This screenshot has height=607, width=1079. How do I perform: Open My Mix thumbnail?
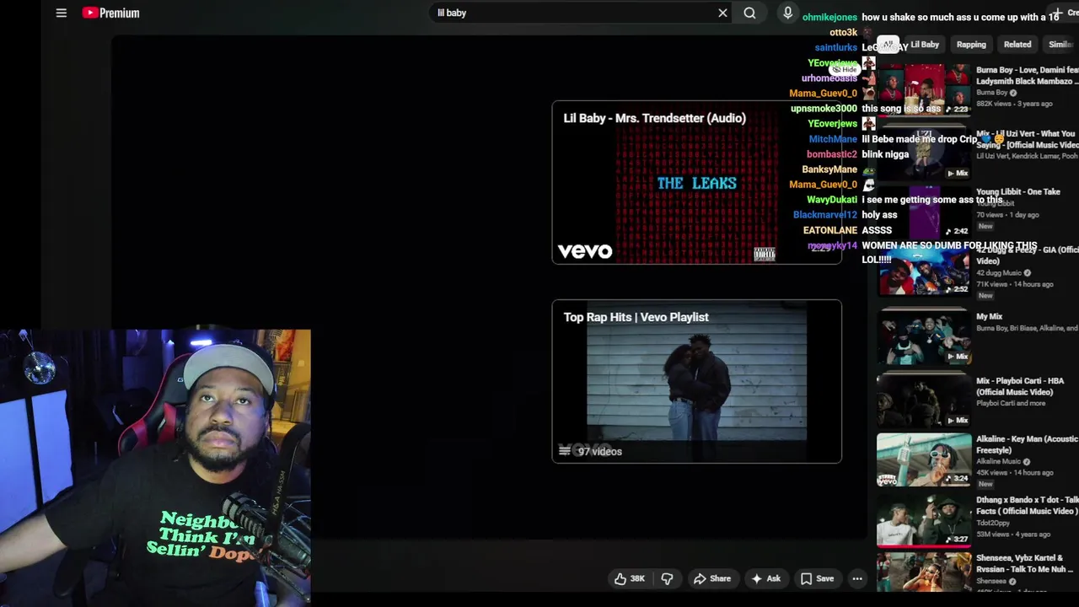click(x=924, y=337)
